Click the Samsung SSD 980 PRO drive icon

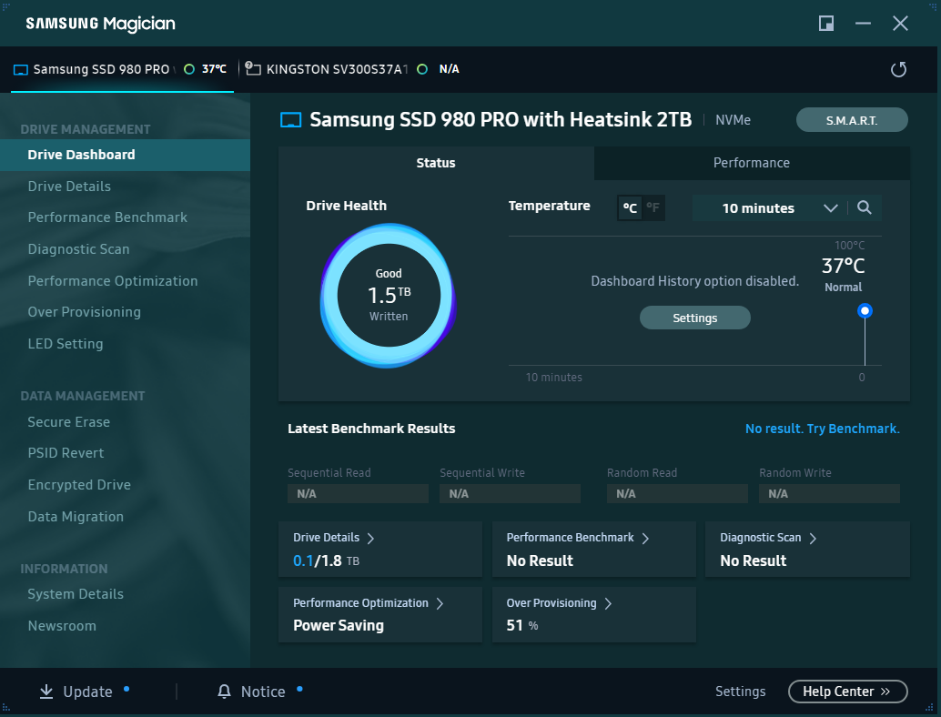(x=20, y=69)
